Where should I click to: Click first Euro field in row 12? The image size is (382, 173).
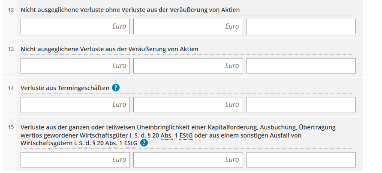click(x=75, y=26)
